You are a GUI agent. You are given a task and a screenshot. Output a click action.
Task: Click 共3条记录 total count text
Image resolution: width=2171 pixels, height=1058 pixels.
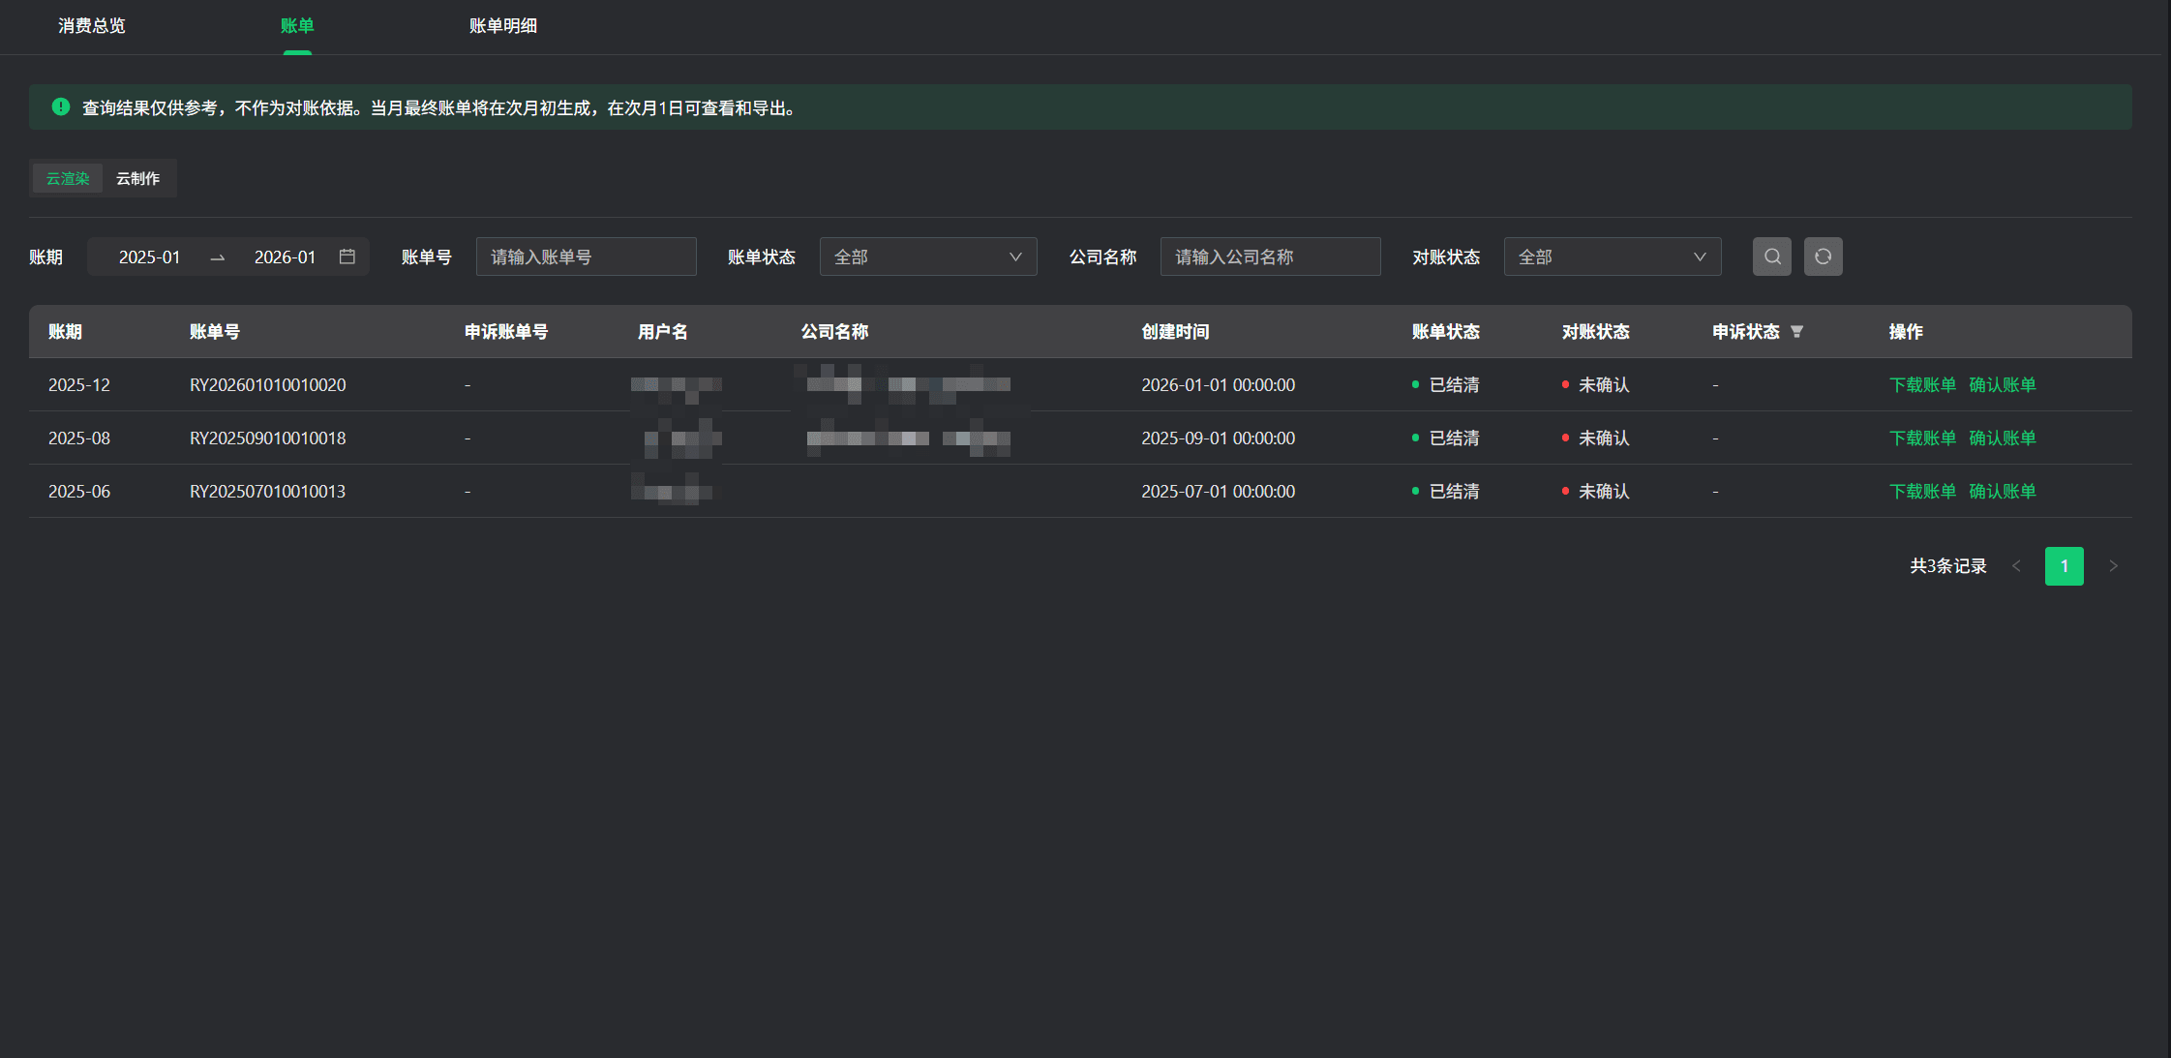[1948, 566]
